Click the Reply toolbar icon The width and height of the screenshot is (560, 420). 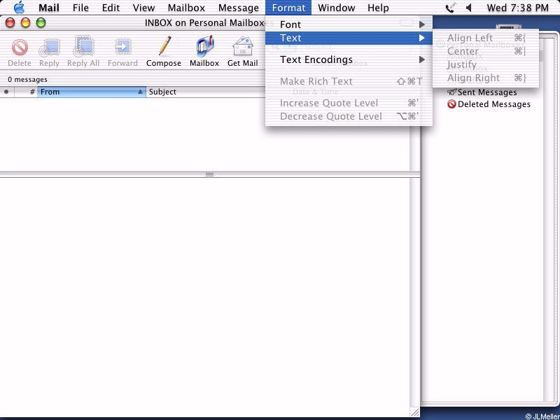[49, 48]
